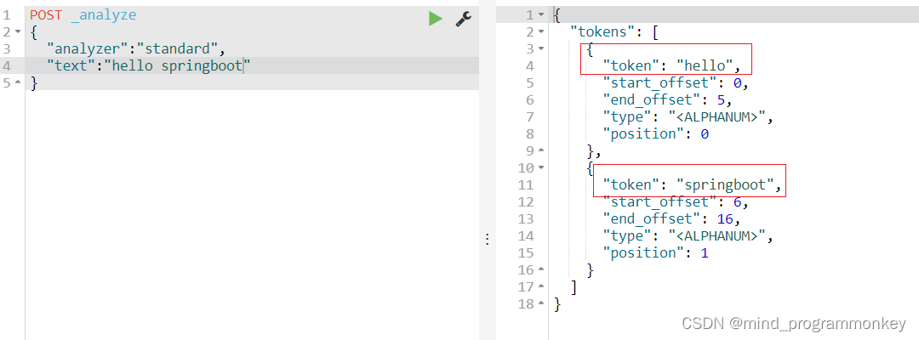The image size is (919, 340).
Task: Click the "end_offset": 5 line
Action: 668,100
